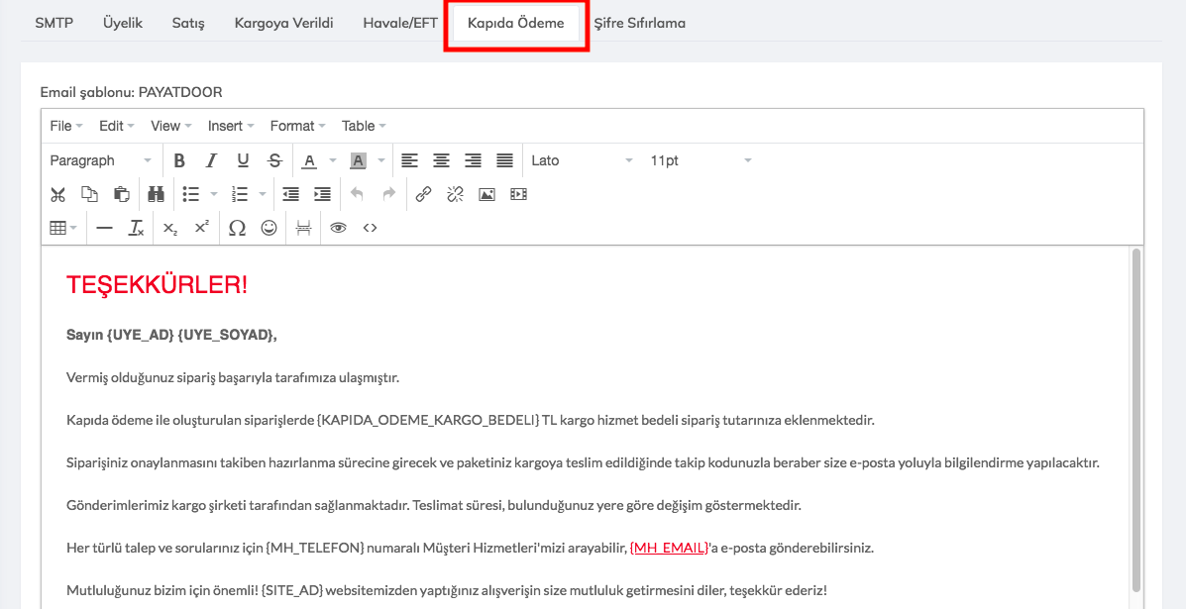Open the Şifre Sıfırlama tab
The image size is (1186, 609).
[x=641, y=22]
